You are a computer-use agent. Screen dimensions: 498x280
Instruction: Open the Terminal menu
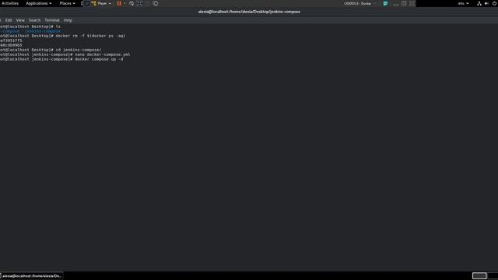(52, 20)
